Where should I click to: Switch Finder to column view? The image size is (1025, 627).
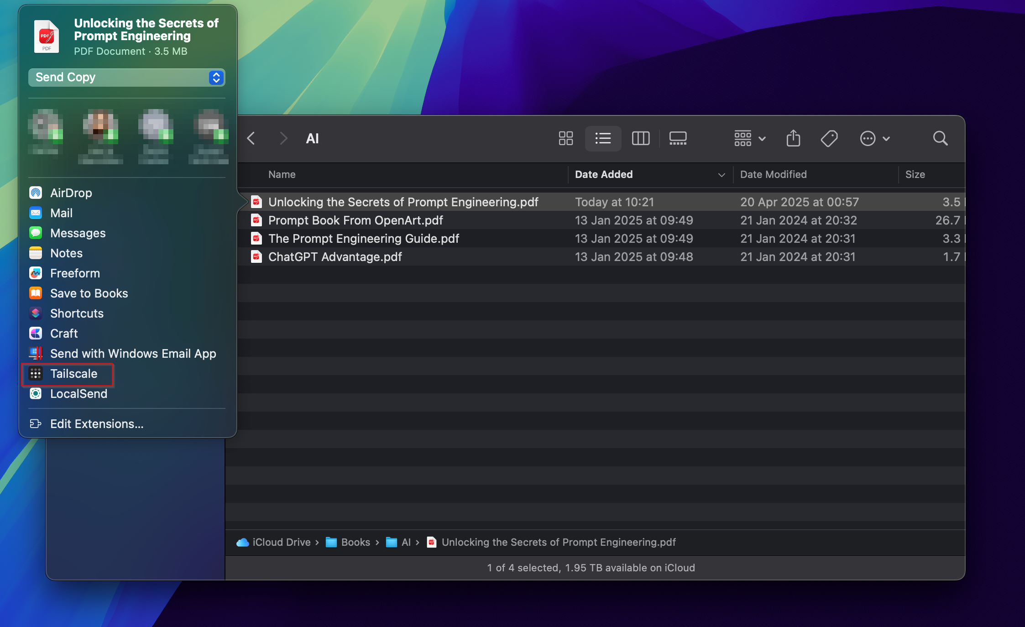[x=640, y=138]
